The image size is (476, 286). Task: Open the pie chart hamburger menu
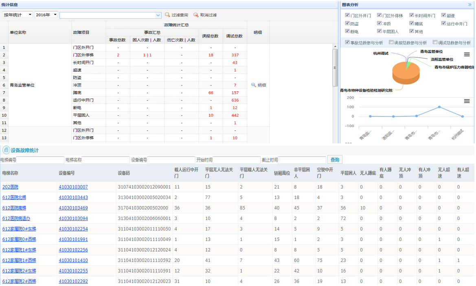click(467, 54)
